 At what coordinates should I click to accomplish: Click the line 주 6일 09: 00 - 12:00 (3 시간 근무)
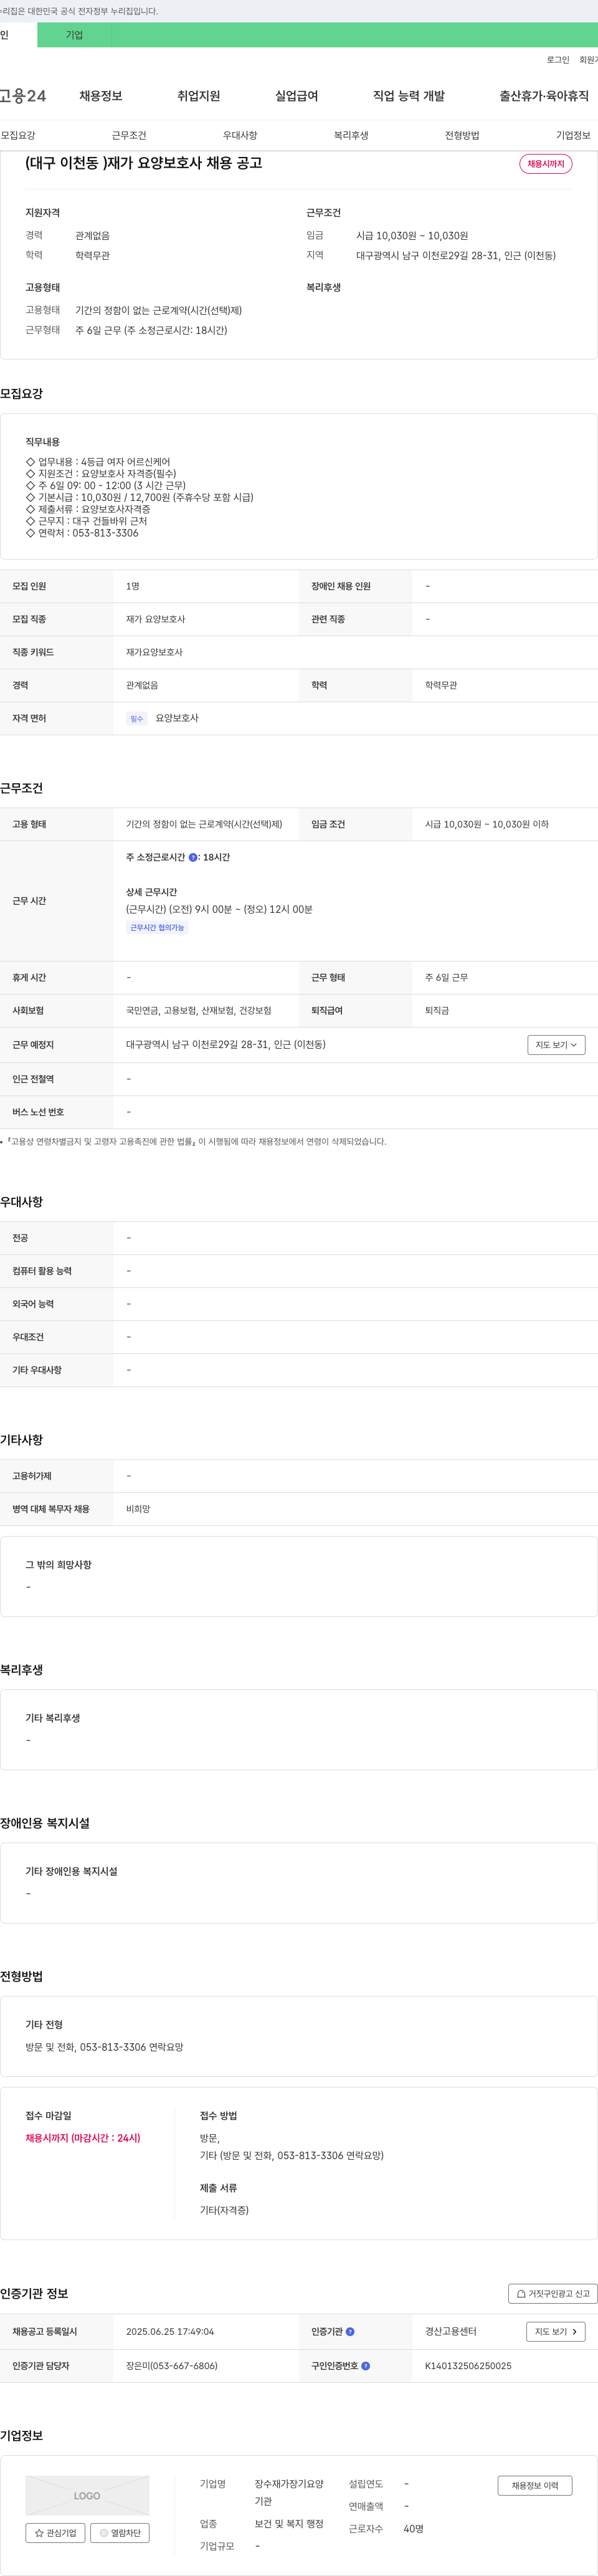pos(106,485)
